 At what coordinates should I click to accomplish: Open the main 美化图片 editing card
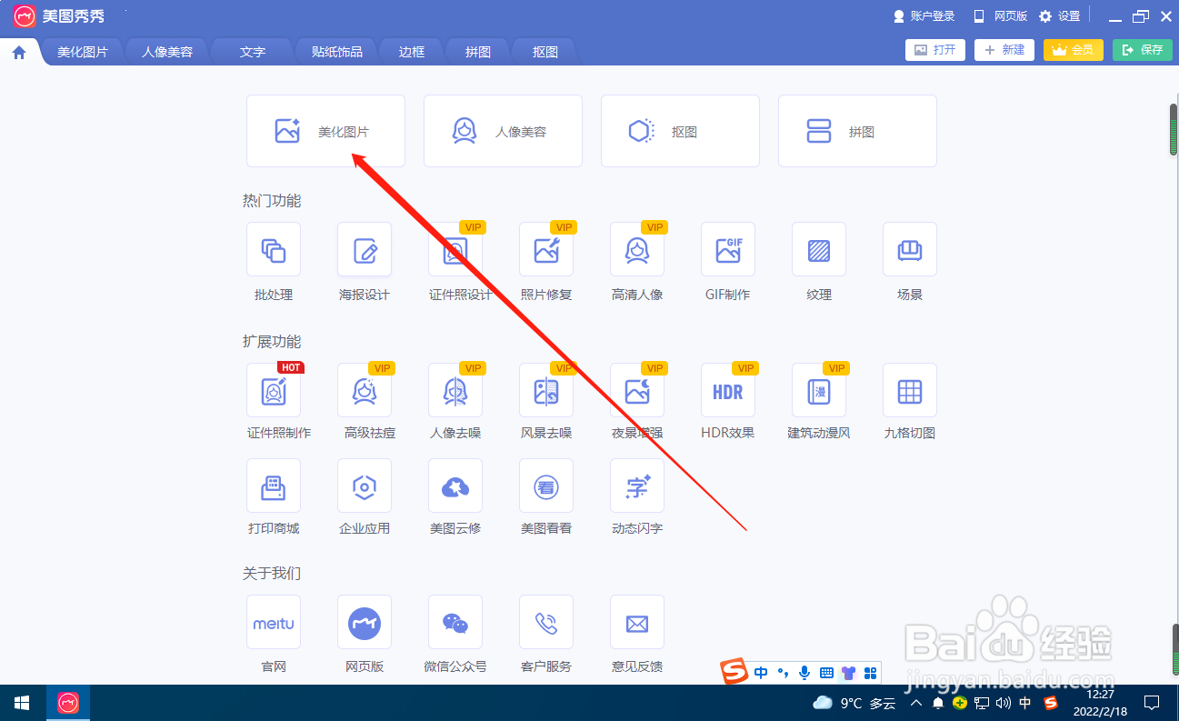click(325, 130)
